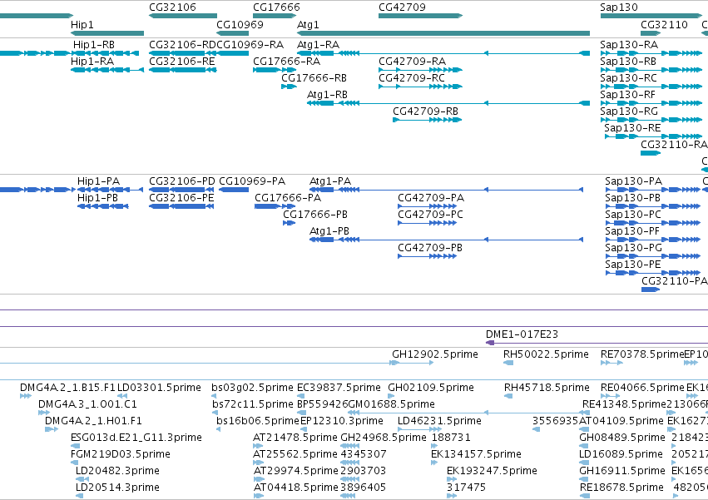Image resolution: width=708 pixels, height=500 pixels.
Task: Click protein Sap130-PA label
Action: (x=633, y=181)
